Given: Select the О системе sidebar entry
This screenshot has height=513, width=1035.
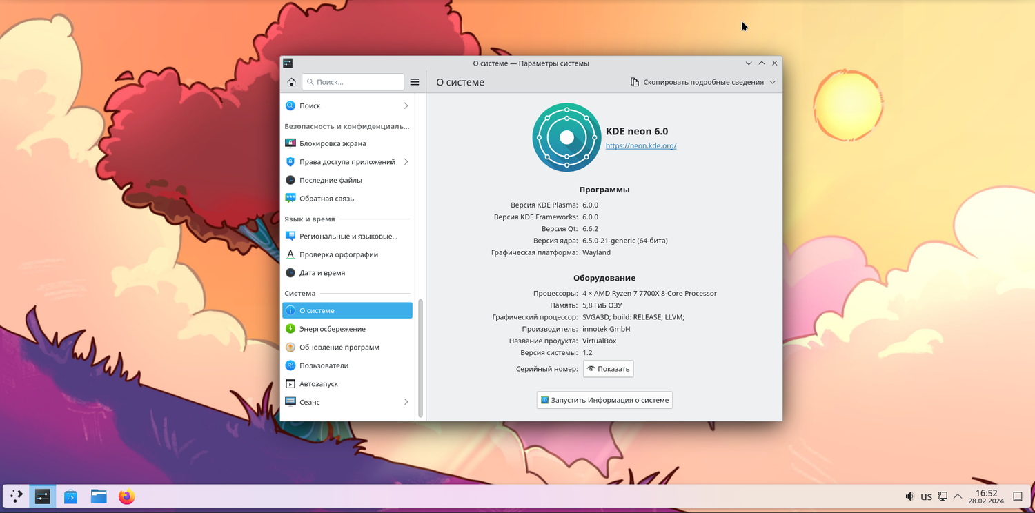Looking at the screenshot, I should click(x=347, y=310).
